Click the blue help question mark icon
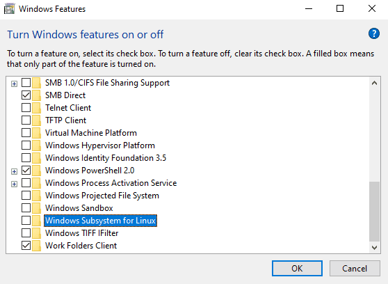The image size is (388, 284). point(374,33)
